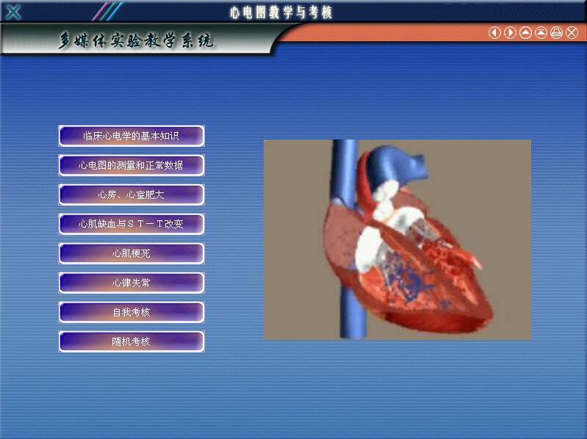Open 临床心电学的基本知识 section
The image size is (587, 439).
pyautogui.click(x=132, y=136)
